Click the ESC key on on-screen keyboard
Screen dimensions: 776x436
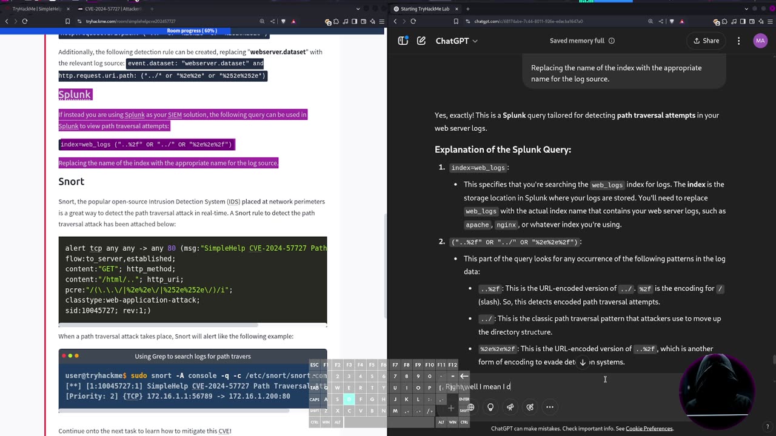click(315, 365)
